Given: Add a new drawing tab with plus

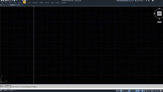Looking at the screenshot, I should (x=22, y=5).
